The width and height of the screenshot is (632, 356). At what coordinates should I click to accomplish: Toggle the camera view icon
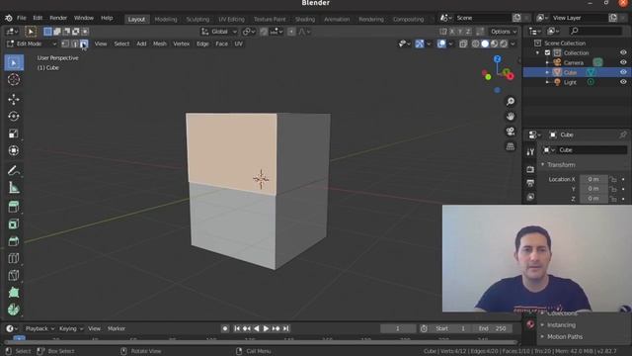(x=511, y=132)
